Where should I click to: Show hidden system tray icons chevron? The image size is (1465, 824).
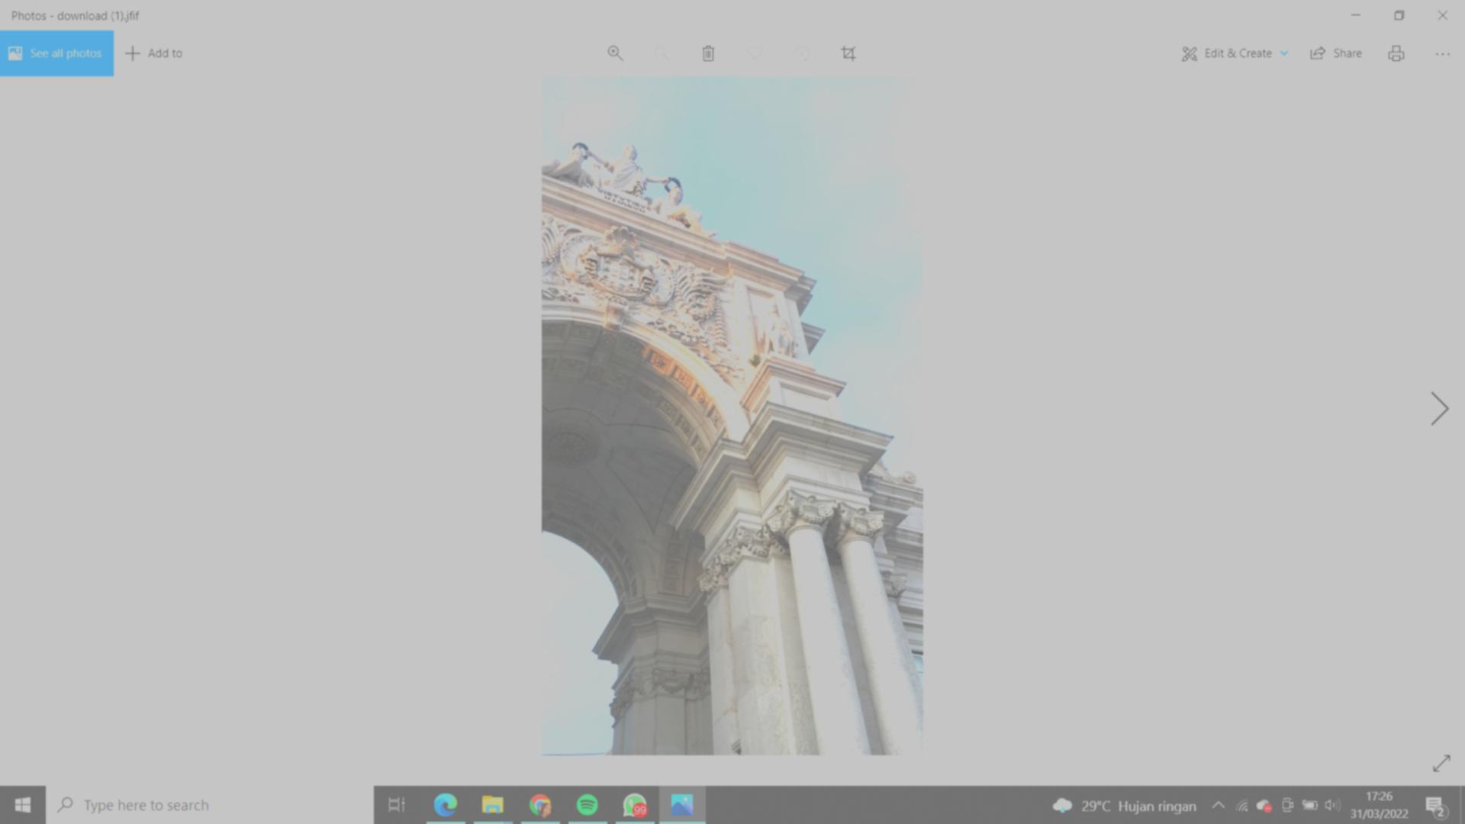click(1218, 806)
